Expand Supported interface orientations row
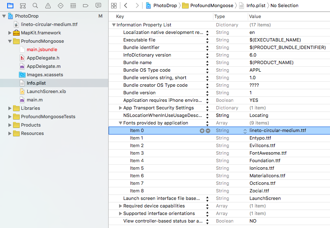The height and width of the screenshot is (228, 330). click(x=120, y=213)
